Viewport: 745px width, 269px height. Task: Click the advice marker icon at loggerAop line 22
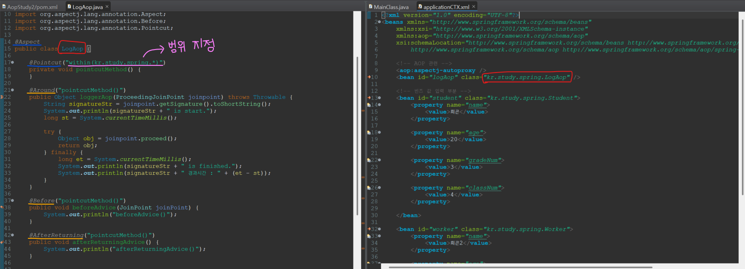click(2, 97)
